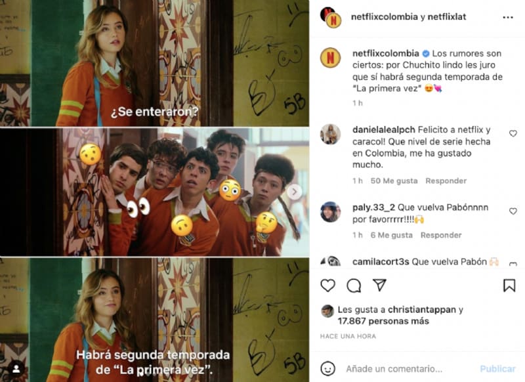Save post using the bookmark icon

pos(509,286)
